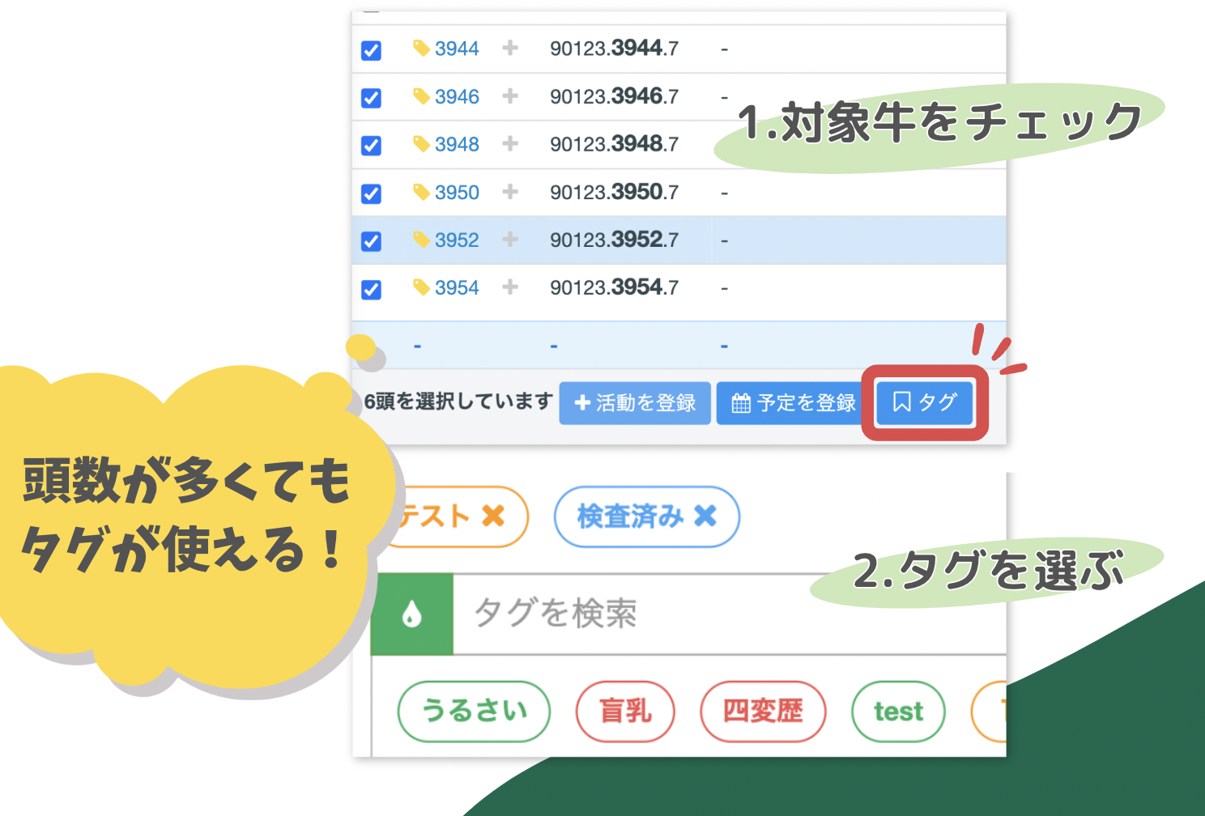Viewport: 1205px width, 816px height.
Task: Click ID 90123.3946.7 cell
Action: (614, 96)
